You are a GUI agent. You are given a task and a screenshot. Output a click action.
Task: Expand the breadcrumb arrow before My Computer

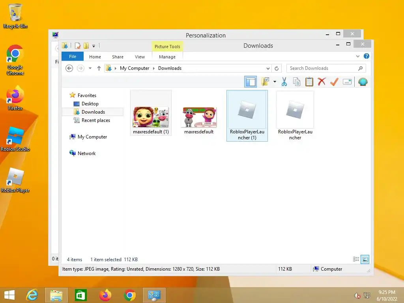pyautogui.click(x=116, y=68)
